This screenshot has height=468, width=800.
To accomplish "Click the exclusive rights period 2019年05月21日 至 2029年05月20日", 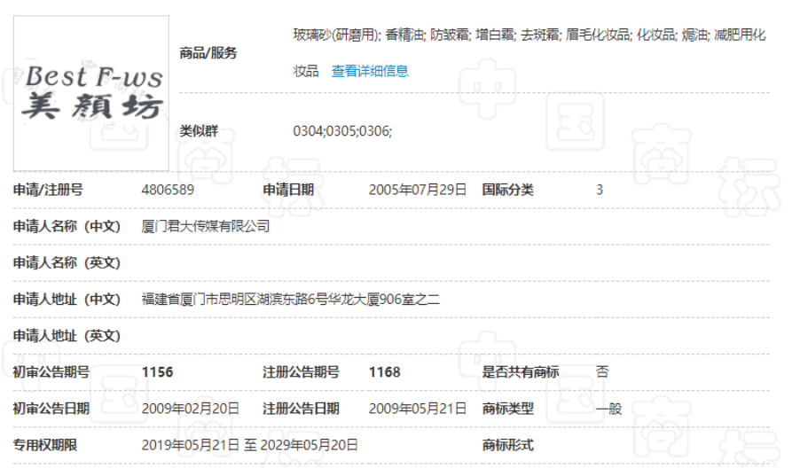I will pos(250,445).
